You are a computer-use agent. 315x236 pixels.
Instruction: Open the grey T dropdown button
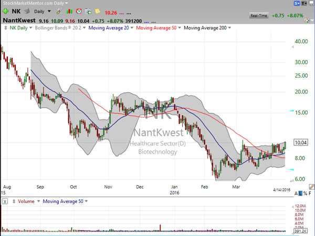click(x=304, y=4)
